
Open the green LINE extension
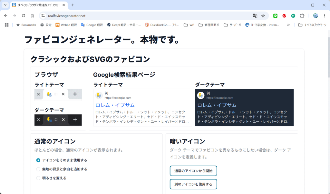pos(275,16)
